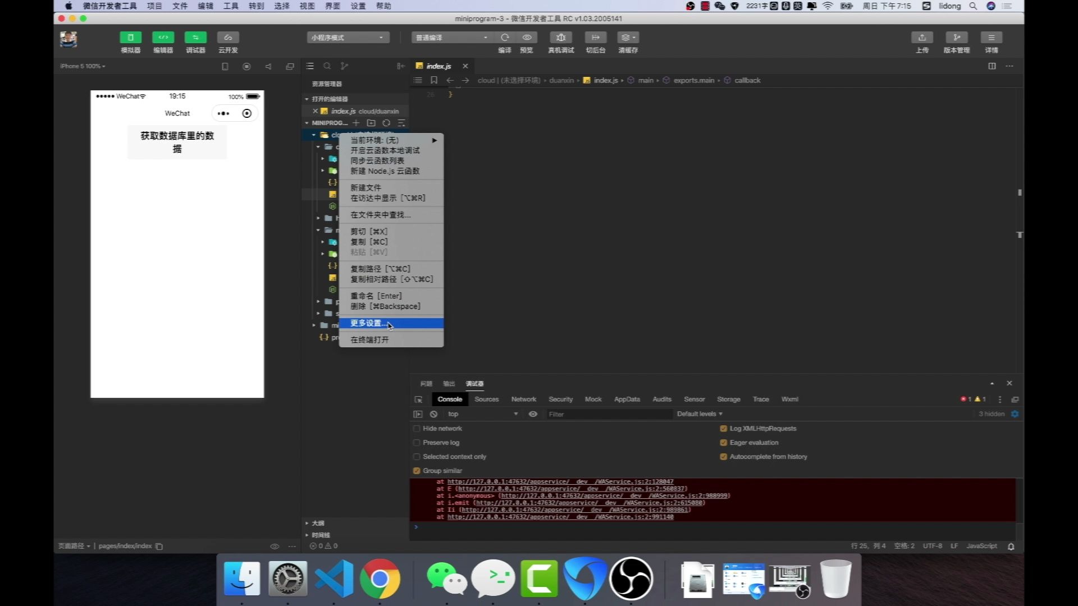
Task: Open the source control branch icon
Action: click(344, 66)
